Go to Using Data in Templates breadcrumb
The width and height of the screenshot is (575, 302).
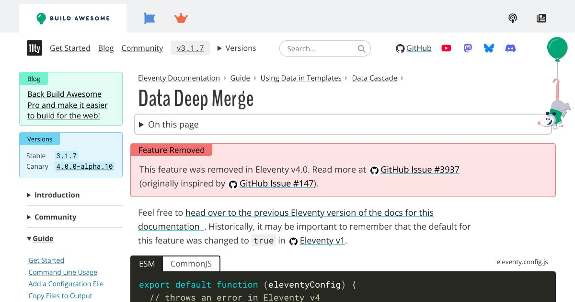coord(301,78)
